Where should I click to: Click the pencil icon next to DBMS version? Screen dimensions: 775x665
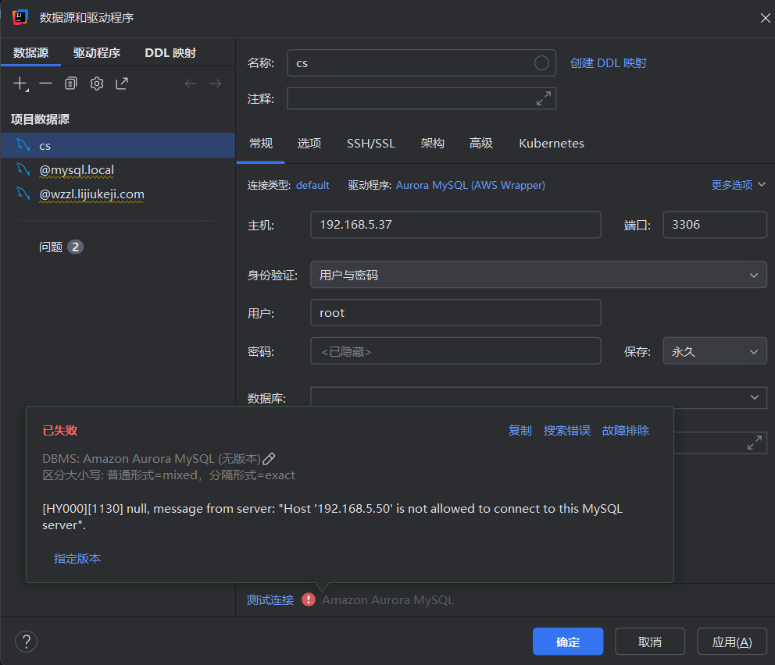(x=269, y=459)
